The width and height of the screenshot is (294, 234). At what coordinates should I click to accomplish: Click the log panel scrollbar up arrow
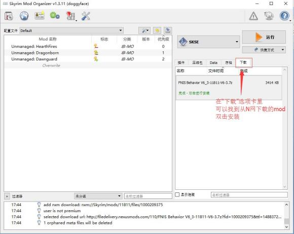click(x=286, y=205)
